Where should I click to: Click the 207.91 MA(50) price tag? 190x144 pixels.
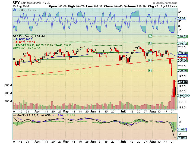click(x=182, y=56)
